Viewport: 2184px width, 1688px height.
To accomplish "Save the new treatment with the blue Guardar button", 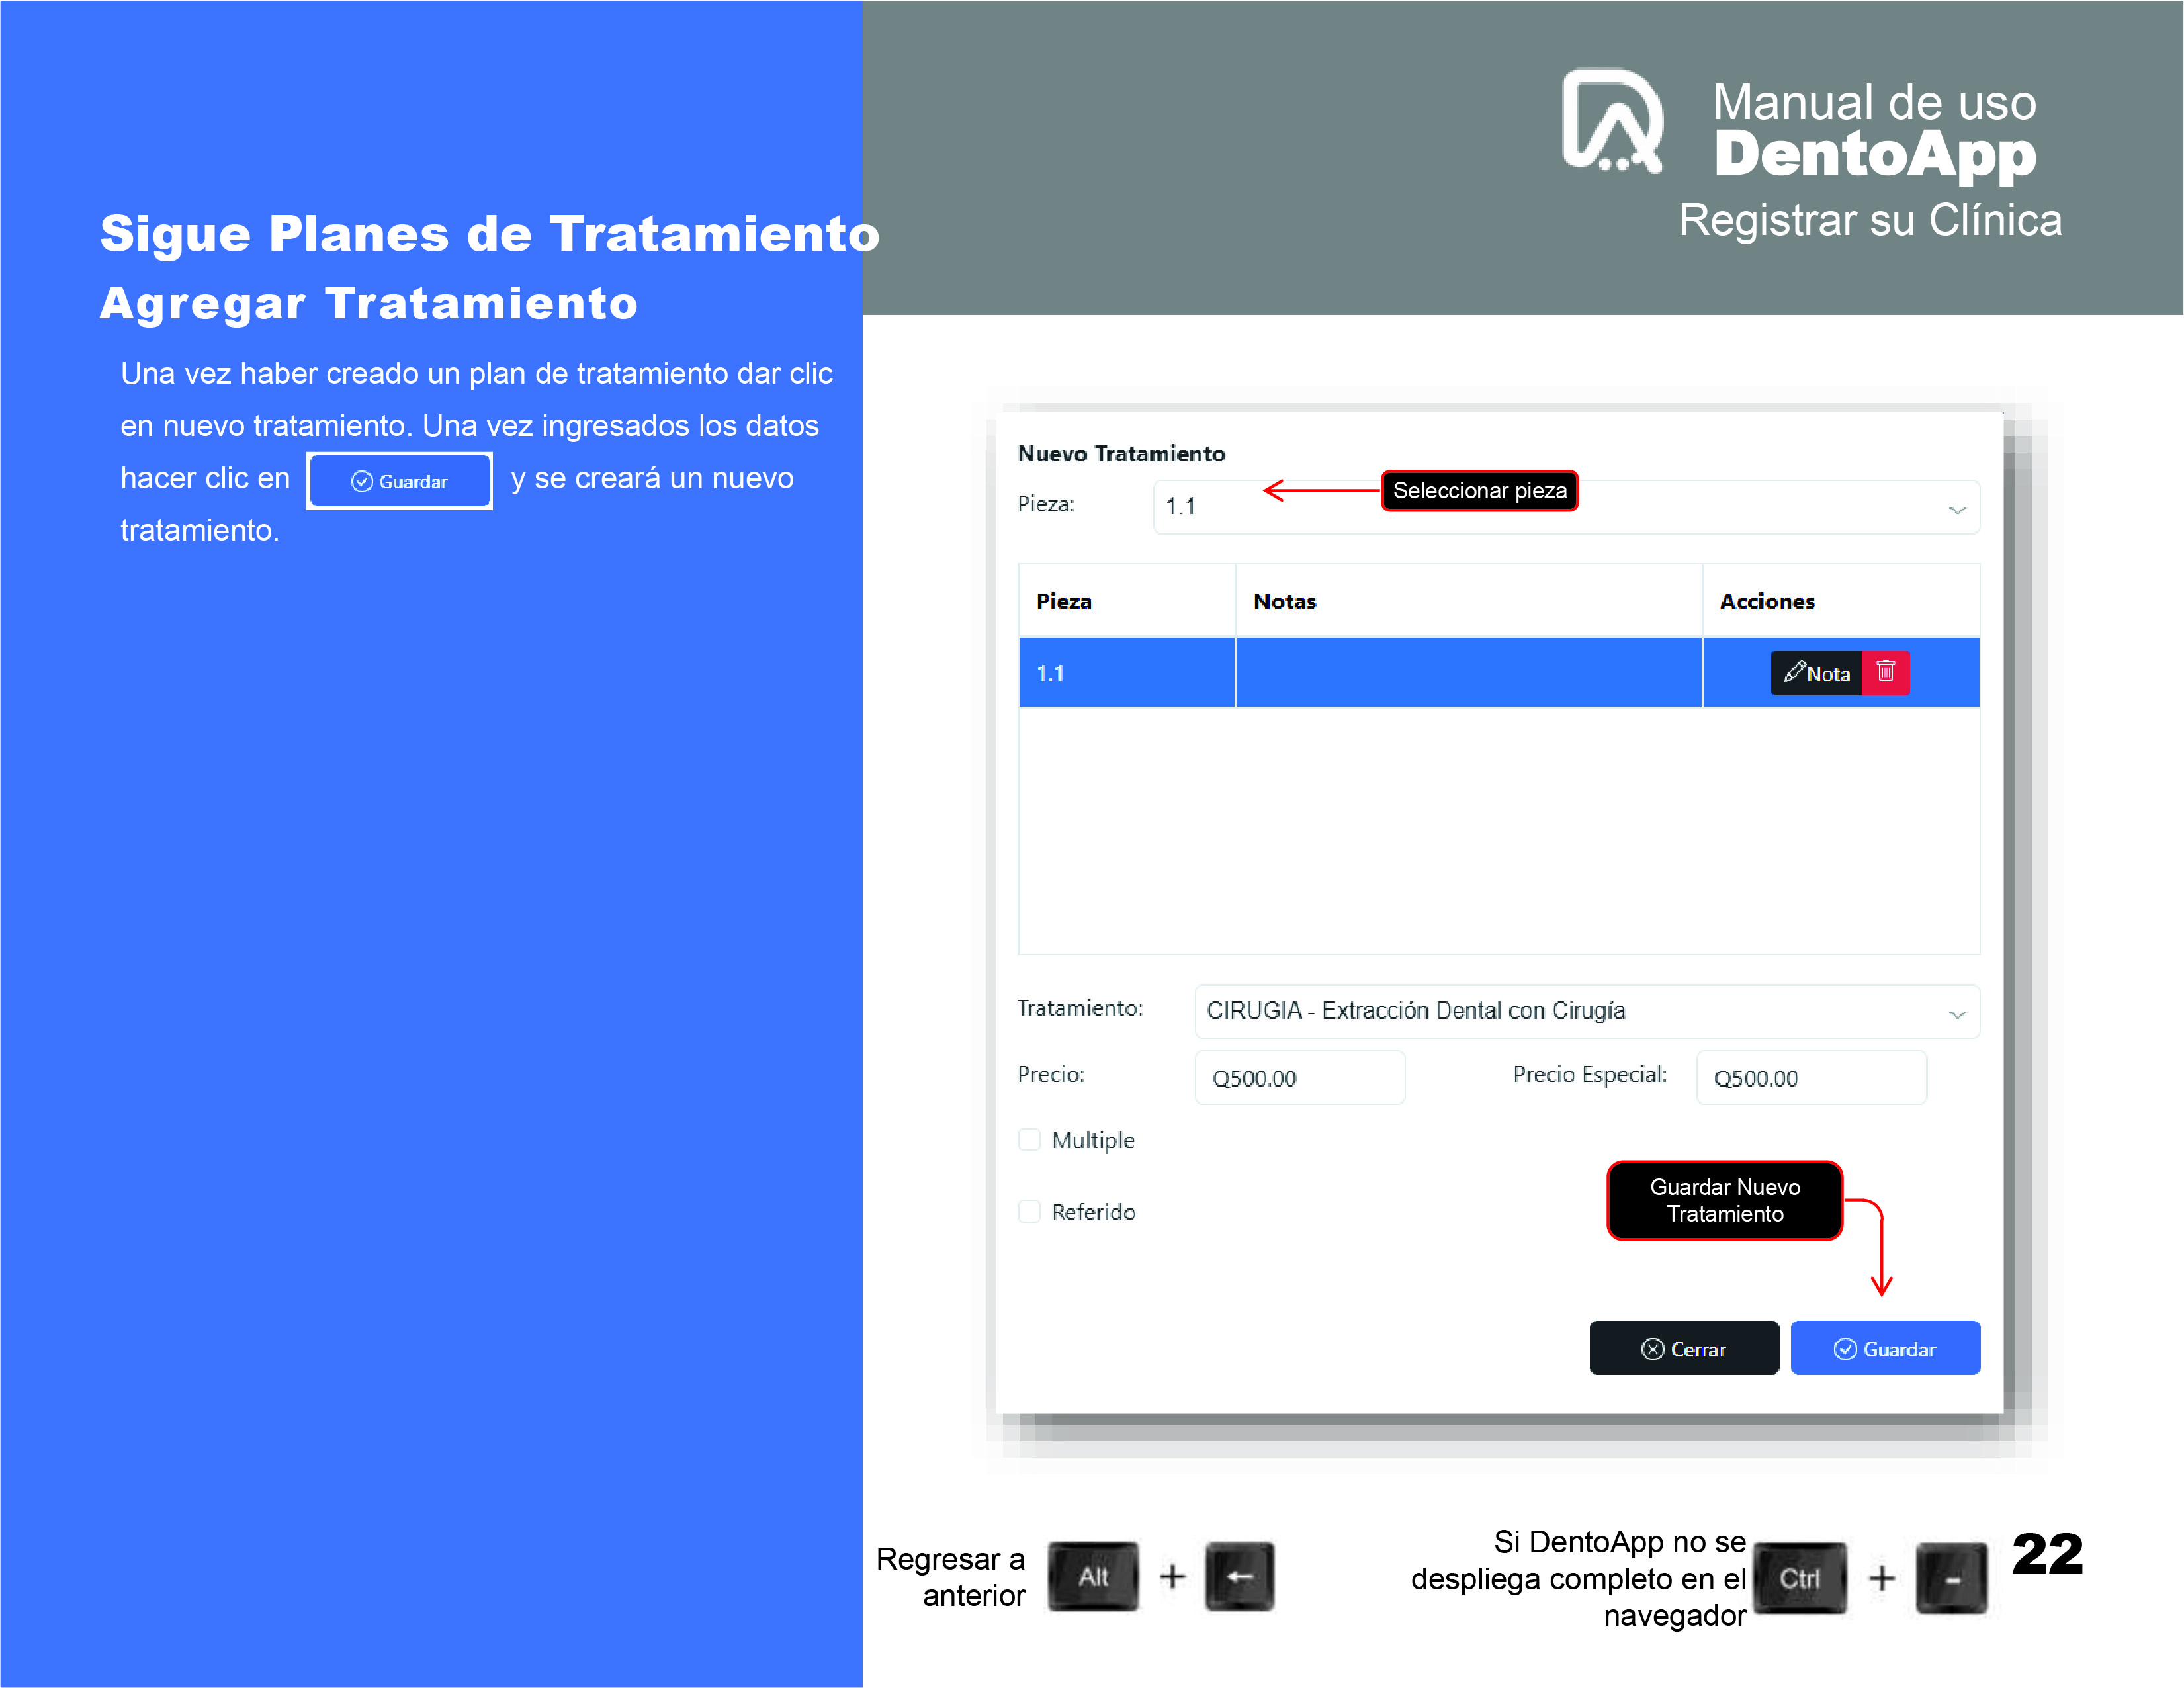I will tap(1885, 1348).
